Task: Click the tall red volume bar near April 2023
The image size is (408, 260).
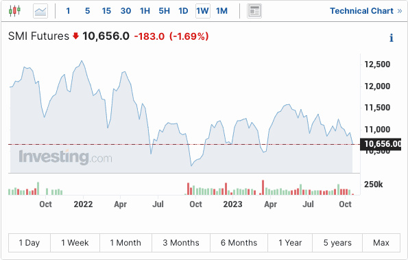Action: click(x=263, y=187)
